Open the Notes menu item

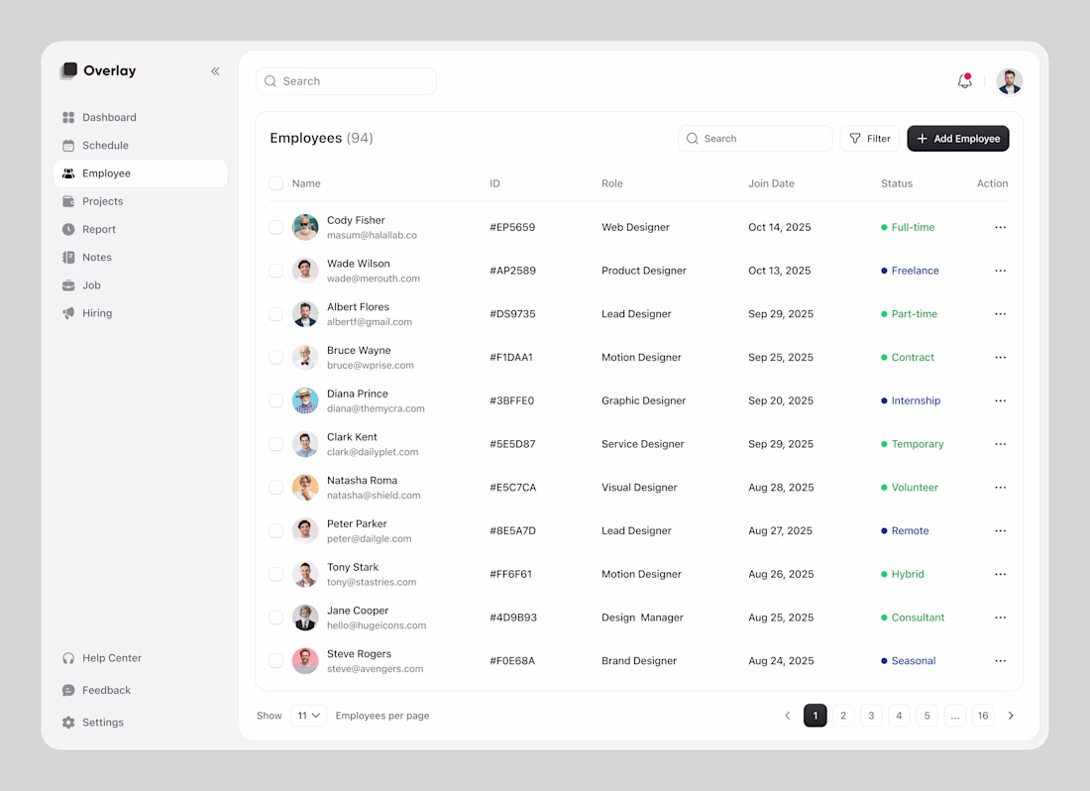coord(141,257)
